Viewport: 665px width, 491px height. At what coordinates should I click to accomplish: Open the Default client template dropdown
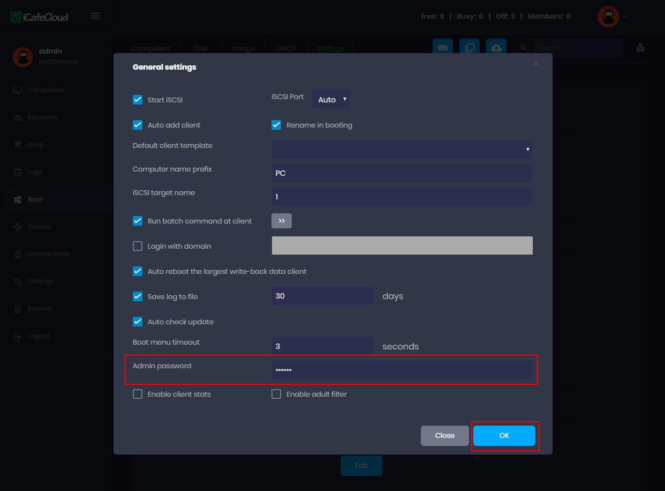(402, 150)
